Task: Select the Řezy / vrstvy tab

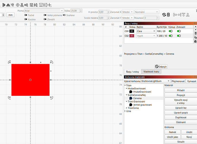Action: (132, 72)
